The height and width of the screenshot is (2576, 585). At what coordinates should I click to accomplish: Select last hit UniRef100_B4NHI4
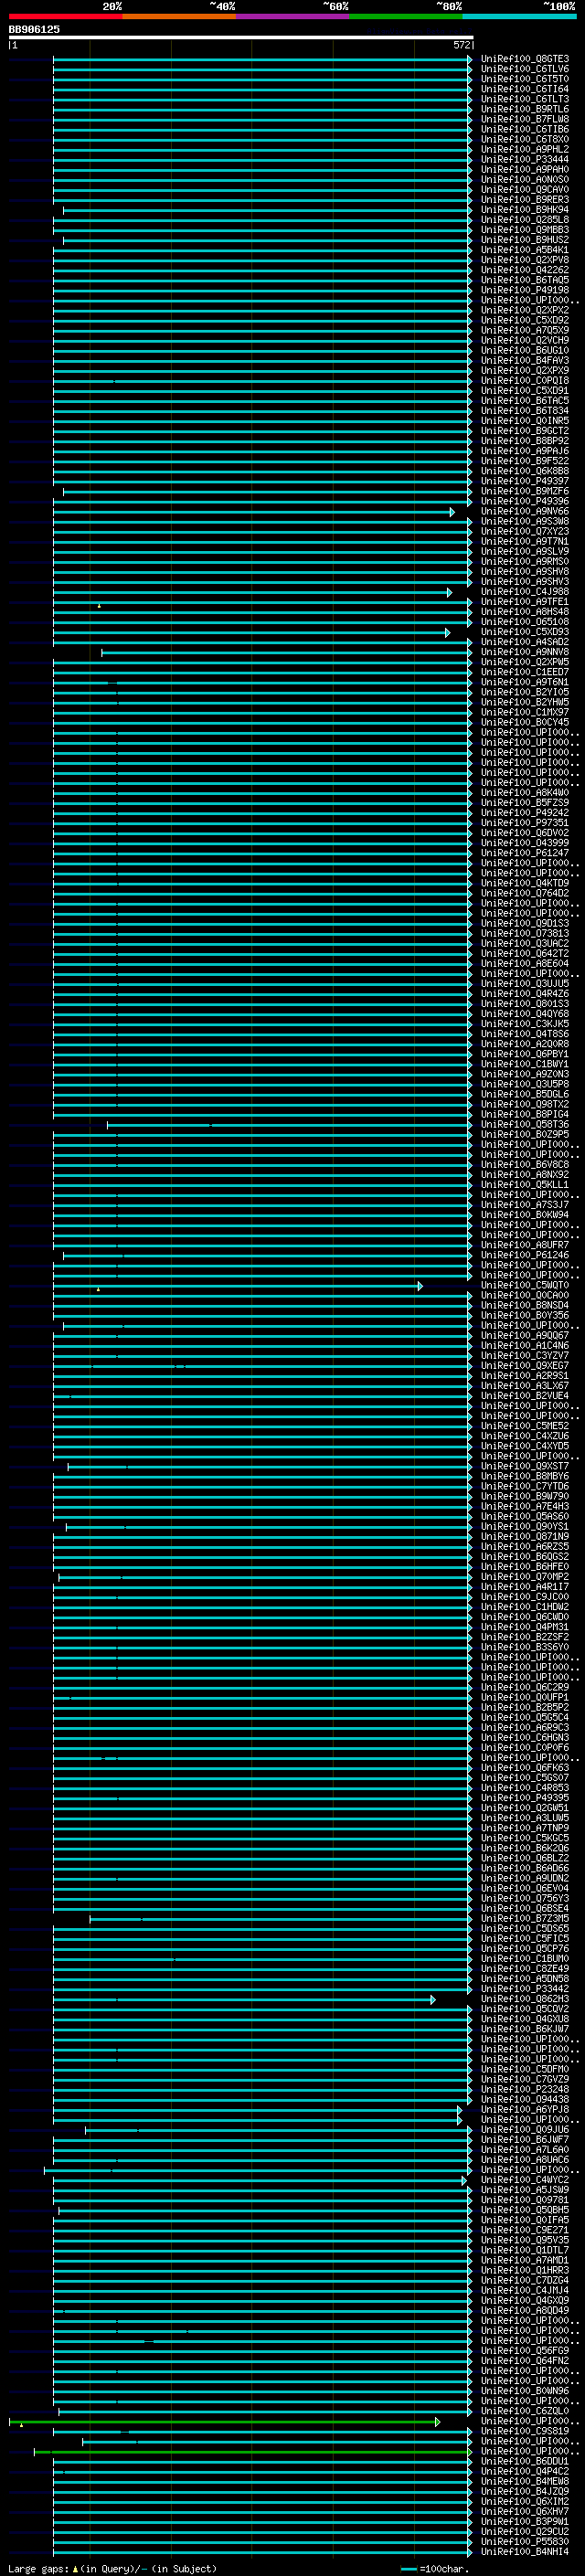click(x=525, y=2552)
